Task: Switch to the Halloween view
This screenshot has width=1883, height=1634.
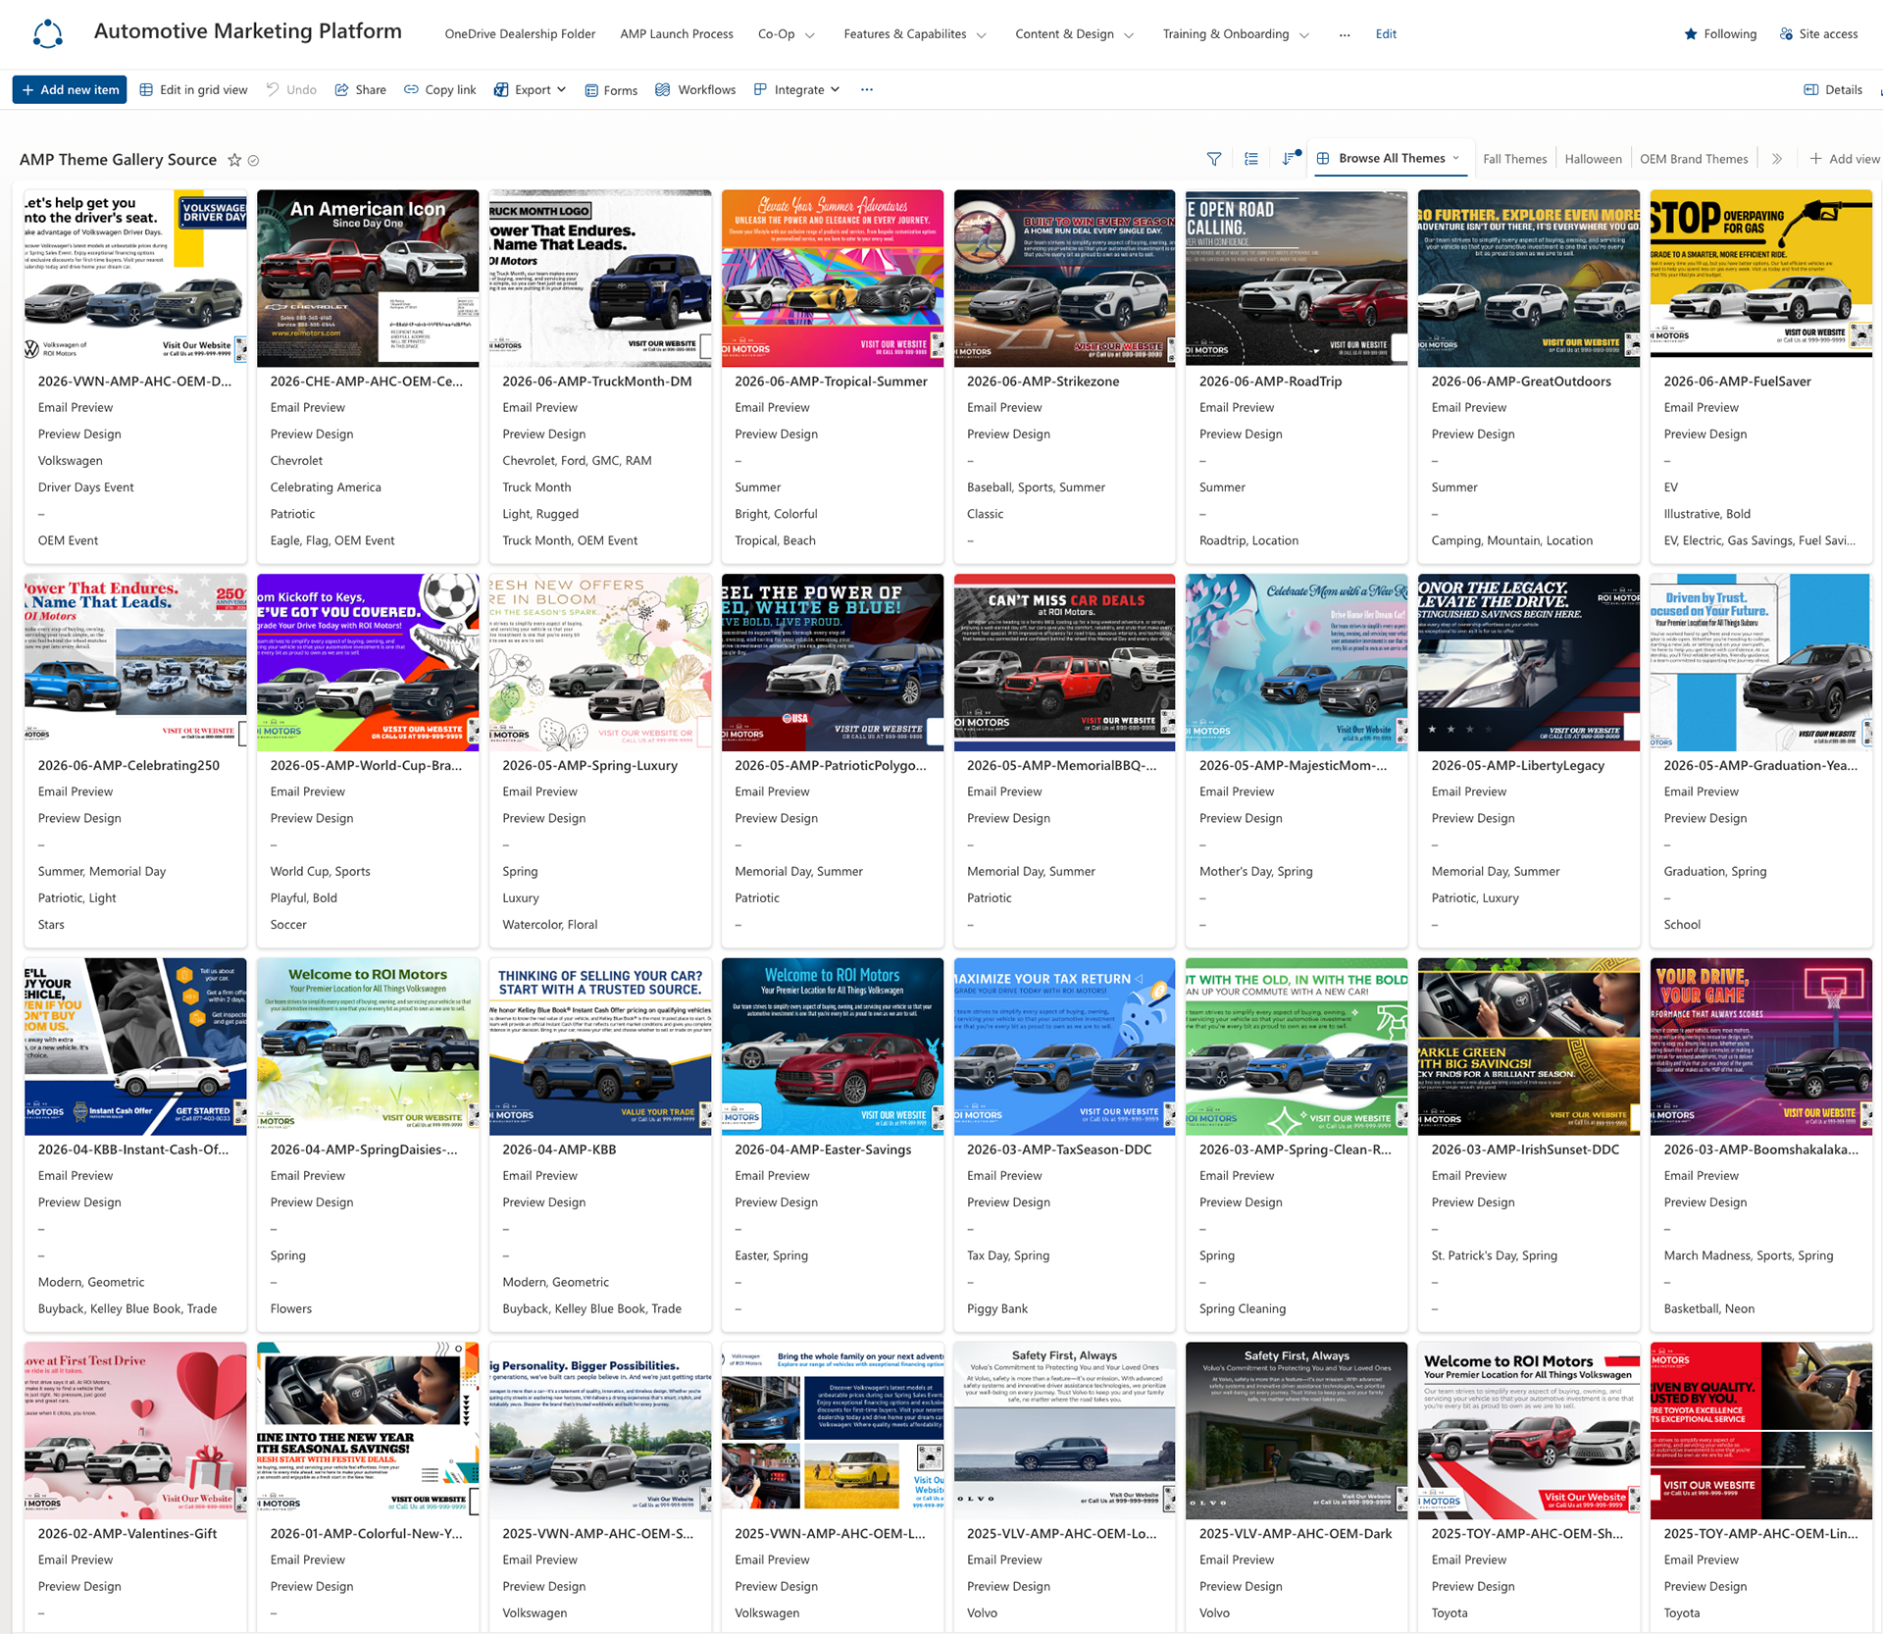Action: (1593, 159)
